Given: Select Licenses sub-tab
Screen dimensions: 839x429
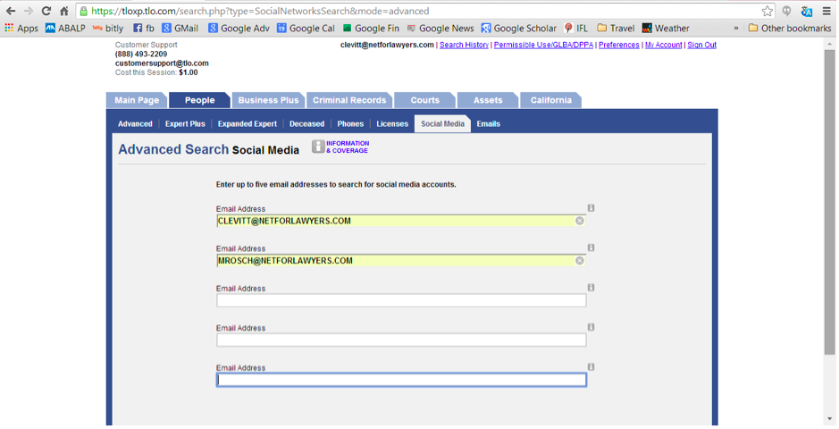Looking at the screenshot, I should [392, 123].
